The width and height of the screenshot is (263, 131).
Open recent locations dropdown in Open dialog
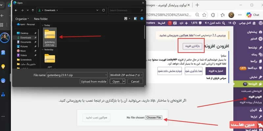(28, 10)
